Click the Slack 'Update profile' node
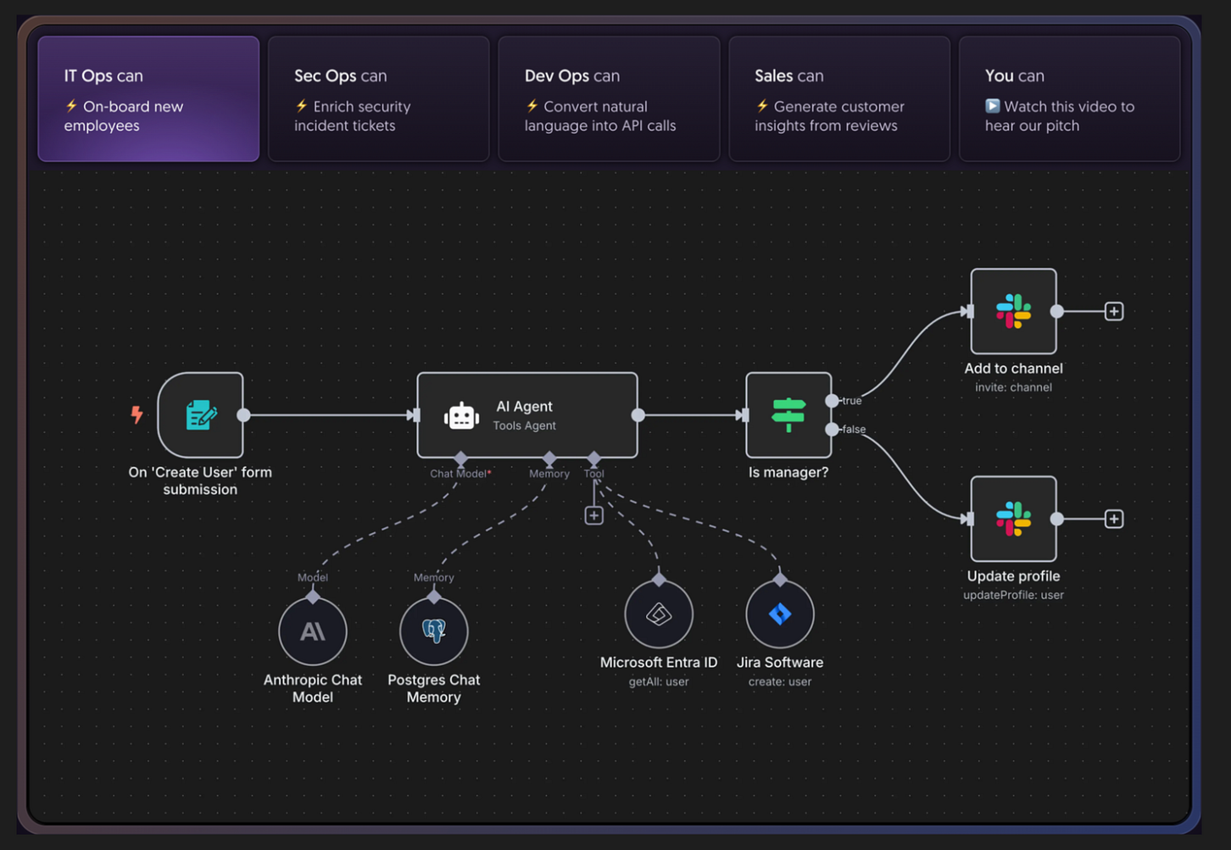 click(1013, 519)
